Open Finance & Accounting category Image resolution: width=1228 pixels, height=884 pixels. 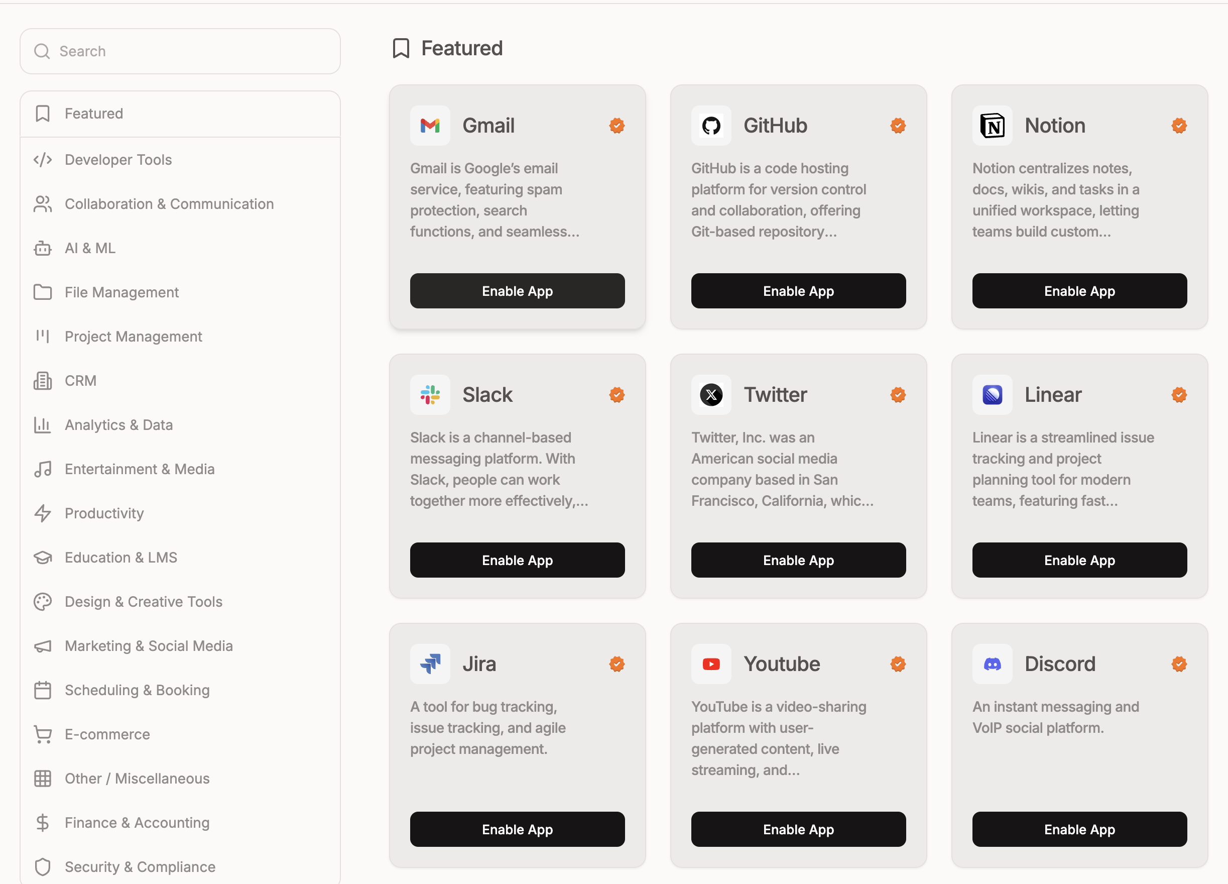[x=137, y=823]
